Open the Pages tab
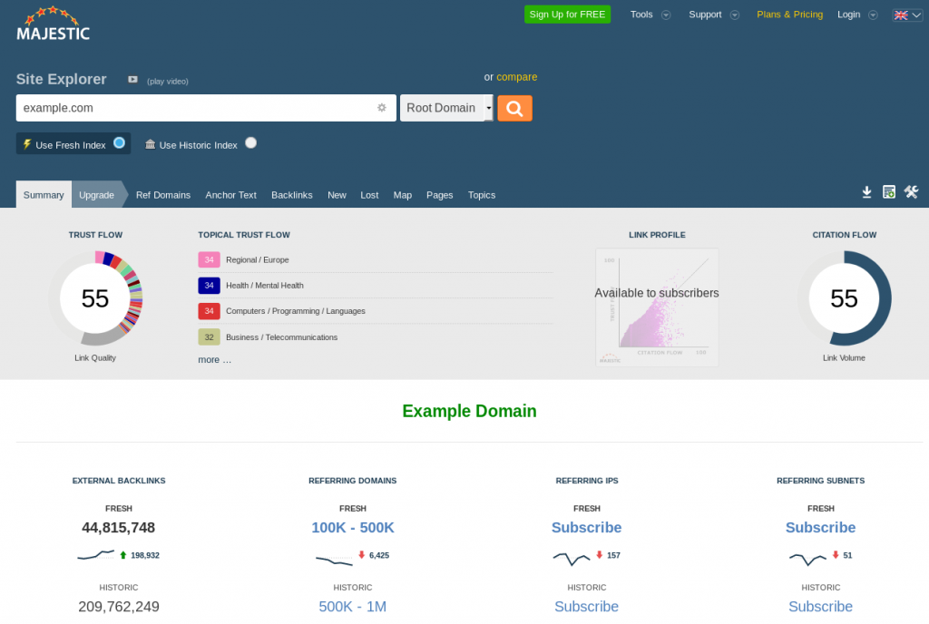The height and width of the screenshot is (624, 929). pos(440,195)
